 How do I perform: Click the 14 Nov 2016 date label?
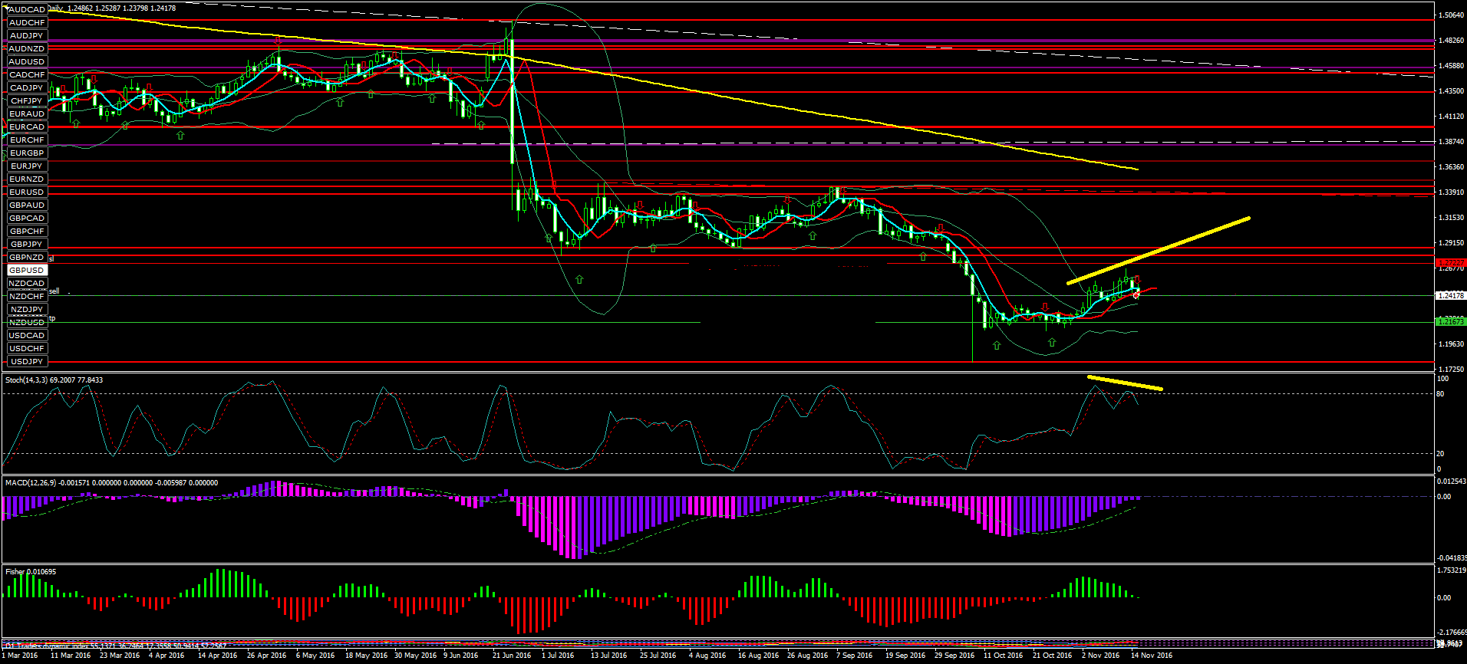1152,656
